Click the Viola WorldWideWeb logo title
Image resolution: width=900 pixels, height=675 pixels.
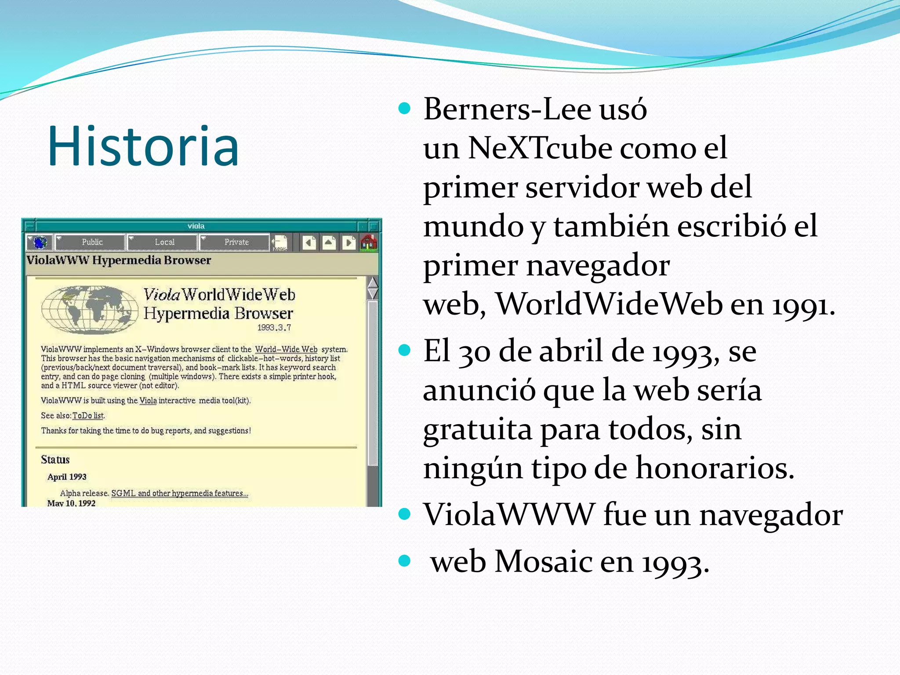pos(219,304)
